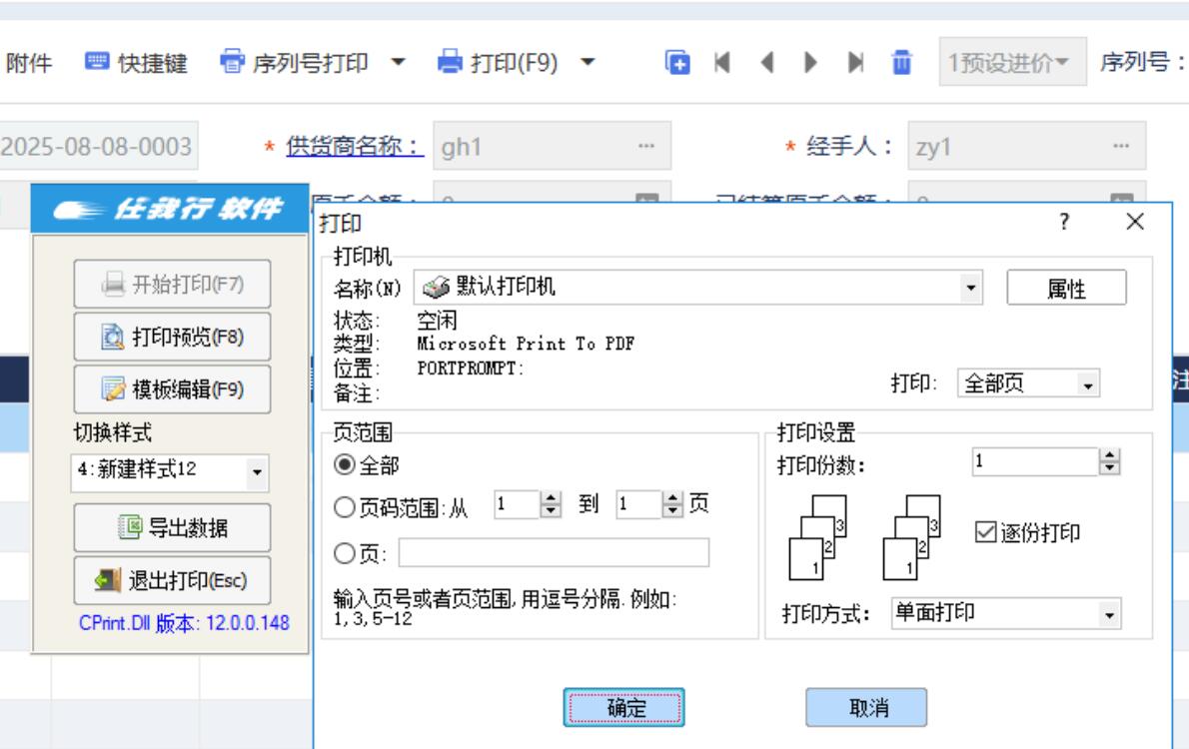Jump to the first record arrow
Viewport: 1189px width, 749px height.
coord(721,63)
